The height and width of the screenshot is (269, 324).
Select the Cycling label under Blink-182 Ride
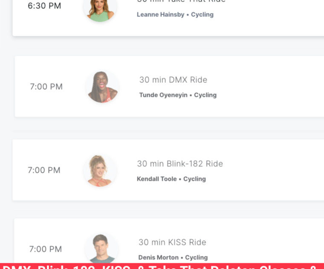pos(195,179)
